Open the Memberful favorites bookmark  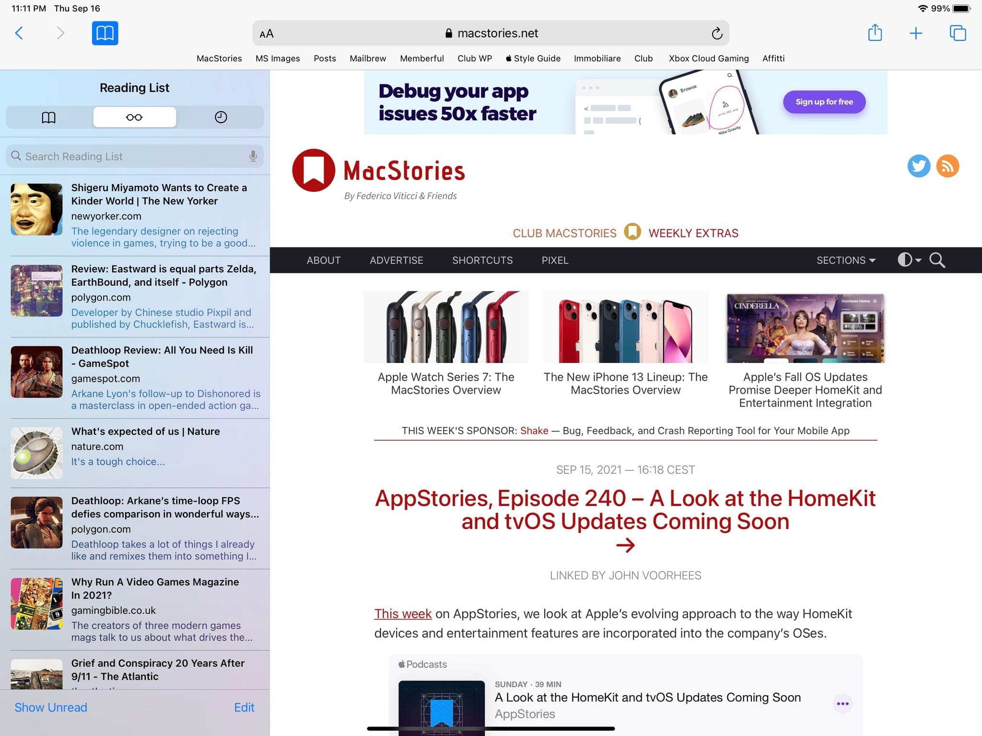422,58
